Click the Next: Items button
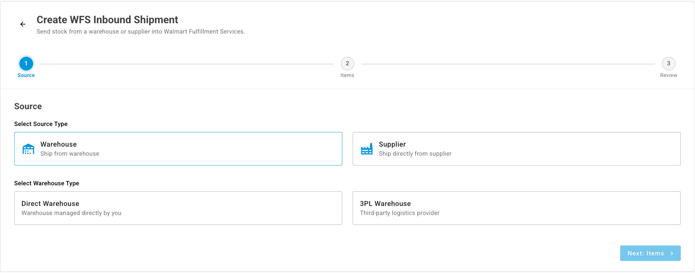Image resolution: width=695 pixels, height=273 pixels. coord(650,253)
